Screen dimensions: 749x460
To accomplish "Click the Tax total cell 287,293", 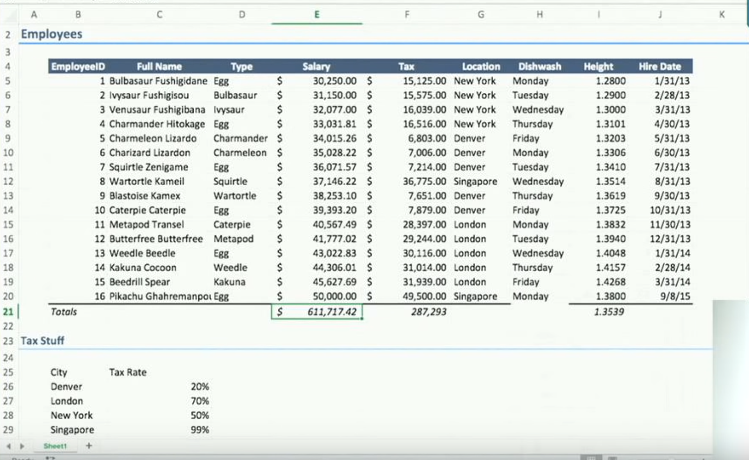I will point(428,312).
